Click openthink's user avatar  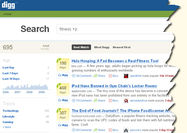[x=126, y=76]
